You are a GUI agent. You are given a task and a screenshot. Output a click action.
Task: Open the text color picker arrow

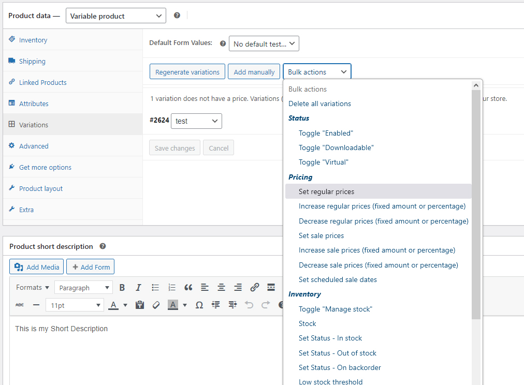pyautogui.click(x=125, y=305)
